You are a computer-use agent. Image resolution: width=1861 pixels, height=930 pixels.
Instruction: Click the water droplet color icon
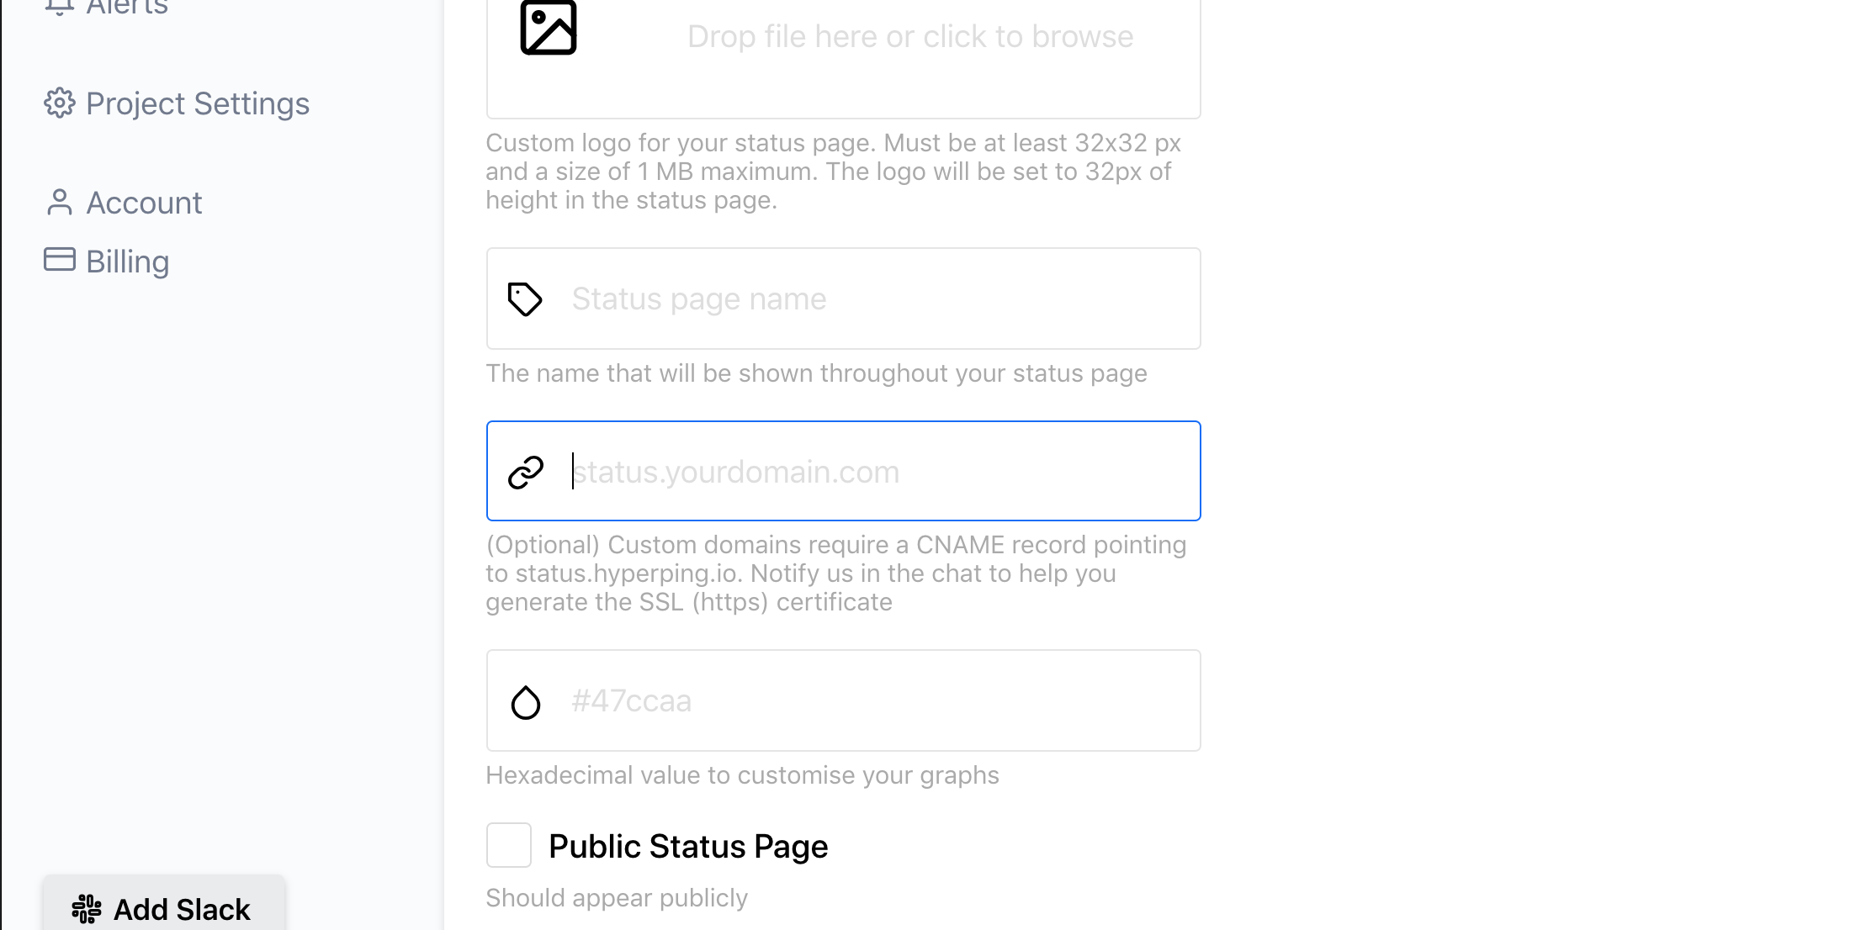[x=526, y=702]
